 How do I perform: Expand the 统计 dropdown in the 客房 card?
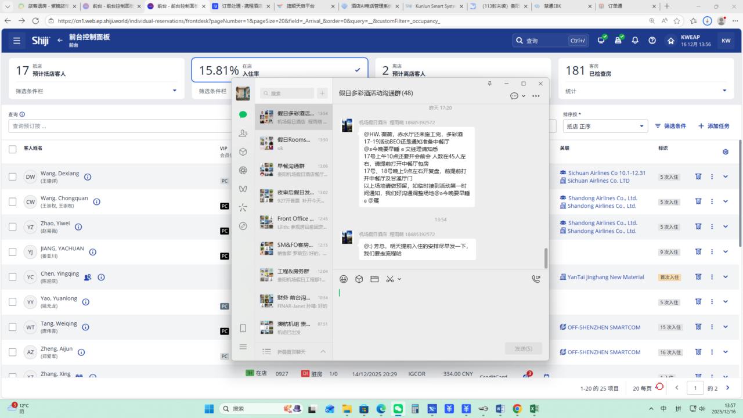click(724, 91)
